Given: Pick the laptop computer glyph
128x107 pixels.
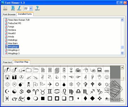Looking at the screenshot, I should 100,70.
